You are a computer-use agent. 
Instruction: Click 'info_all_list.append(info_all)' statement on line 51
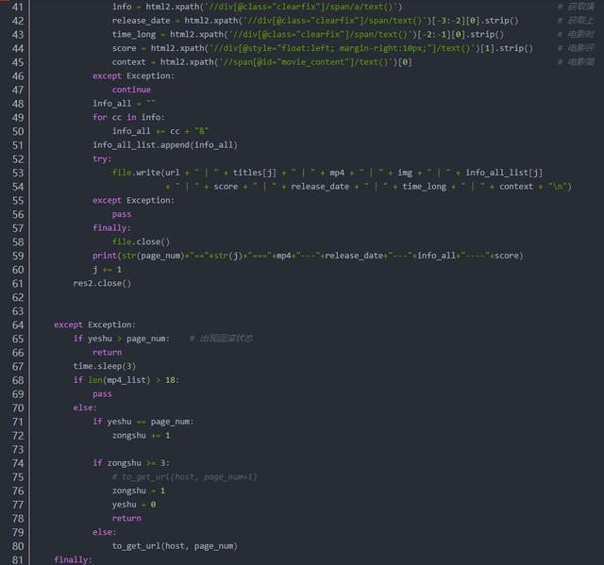[x=165, y=145]
